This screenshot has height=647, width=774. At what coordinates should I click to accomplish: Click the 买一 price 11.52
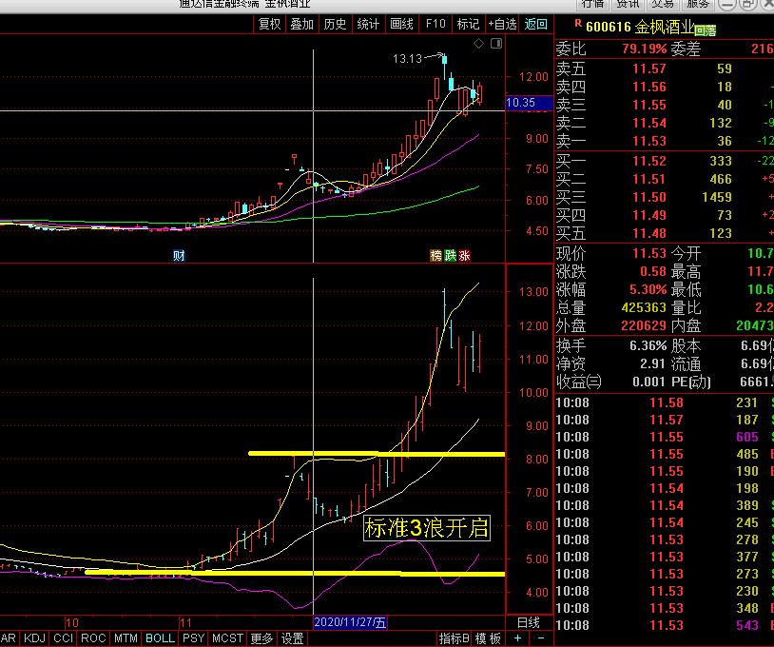[x=649, y=161]
